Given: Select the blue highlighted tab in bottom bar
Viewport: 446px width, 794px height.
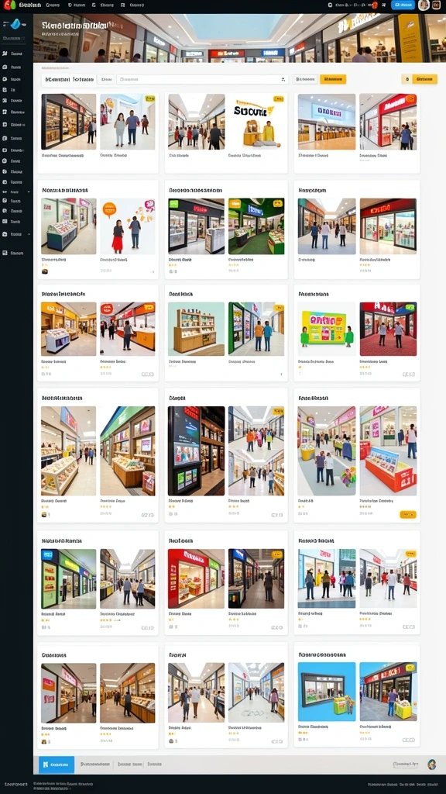Looking at the screenshot, I should (57, 764).
